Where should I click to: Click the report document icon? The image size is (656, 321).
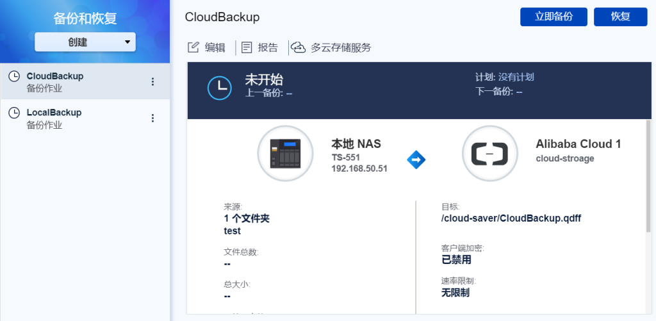pyautogui.click(x=247, y=47)
